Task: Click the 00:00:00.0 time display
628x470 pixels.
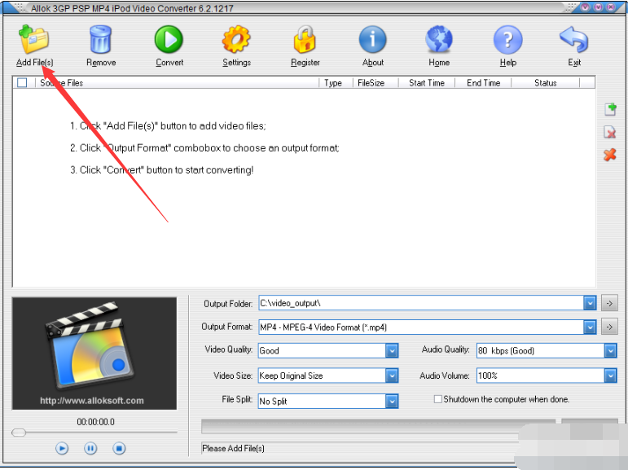Action: (x=95, y=422)
